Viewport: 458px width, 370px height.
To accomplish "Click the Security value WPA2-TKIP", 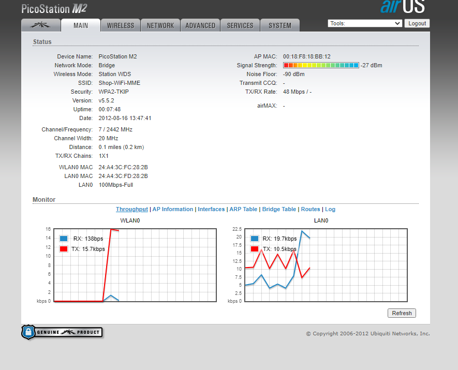I will [114, 92].
